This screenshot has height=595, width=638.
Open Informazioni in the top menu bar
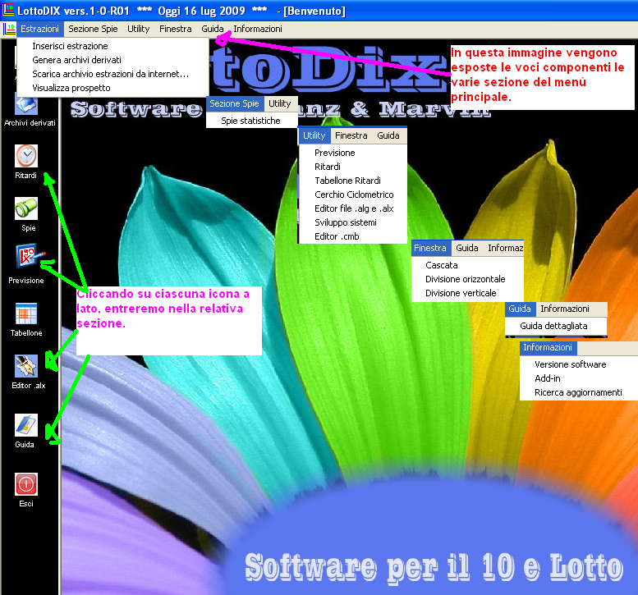(258, 30)
